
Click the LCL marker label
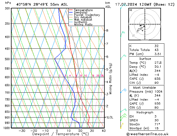110,117
